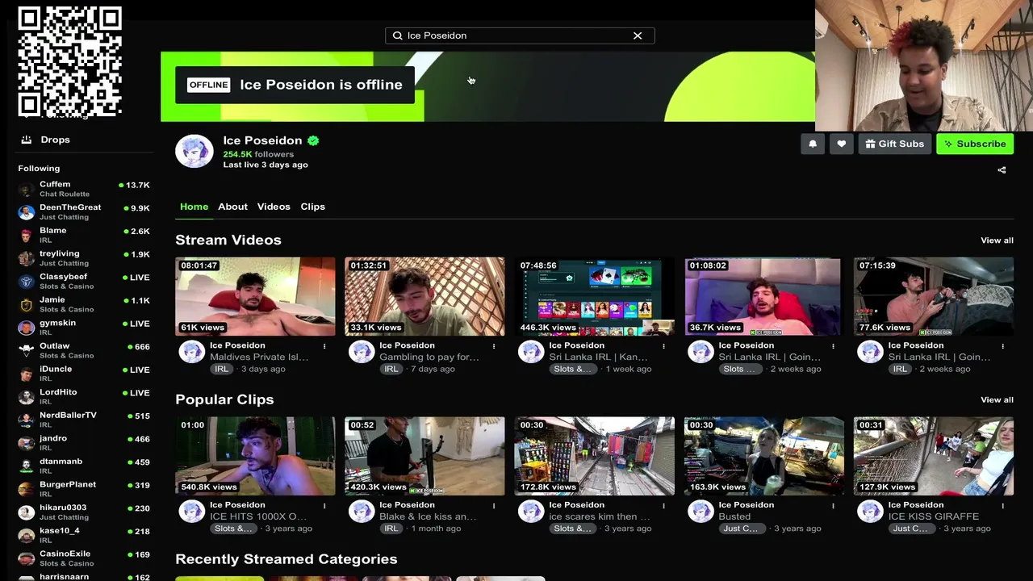Open options menu for 36.7K views video
The height and width of the screenshot is (581, 1033).
(833, 346)
